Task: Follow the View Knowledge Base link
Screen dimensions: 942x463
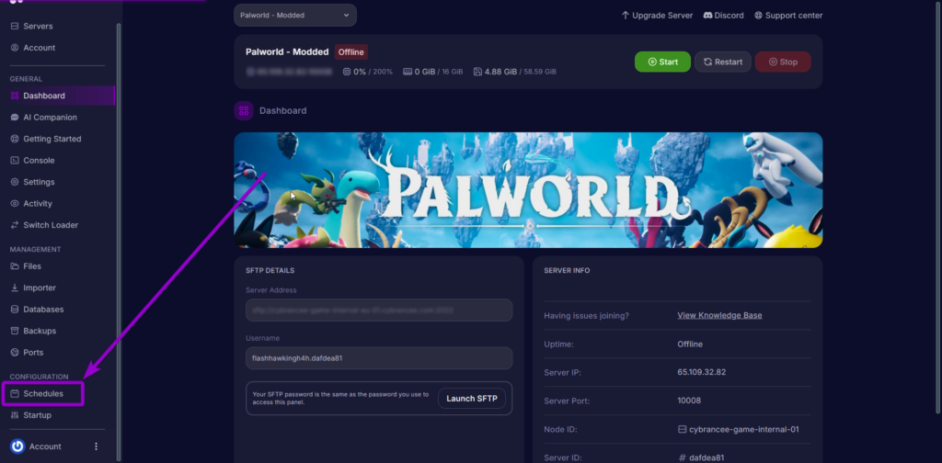Action: (719, 315)
